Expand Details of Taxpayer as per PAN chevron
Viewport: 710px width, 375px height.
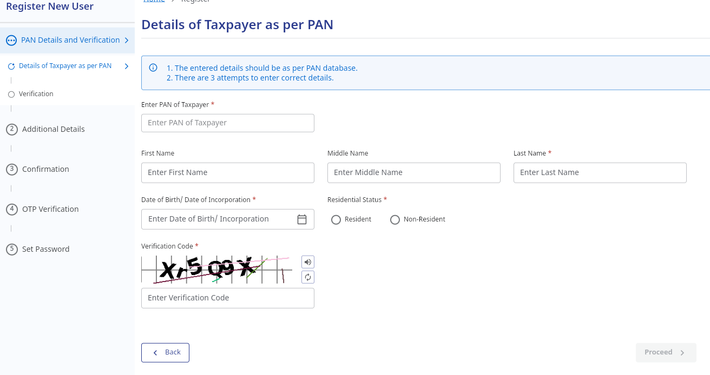click(x=127, y=66)
